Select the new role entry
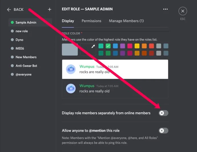Viewport: 197px width, 152px height. click(30, 31)
